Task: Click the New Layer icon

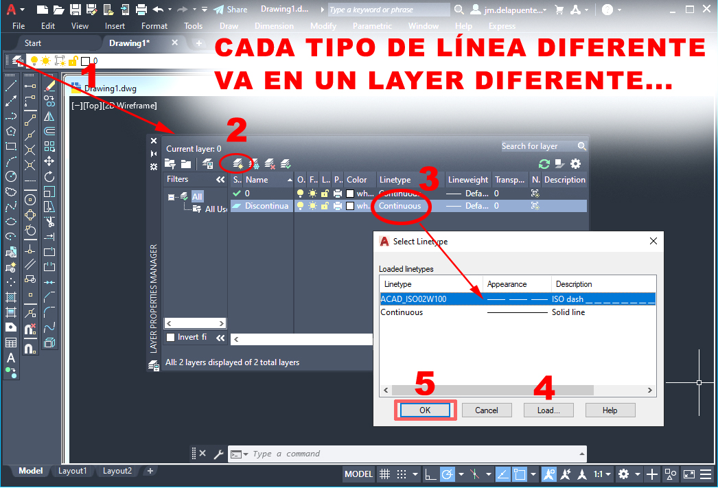Action: click(x=237, y=164)
